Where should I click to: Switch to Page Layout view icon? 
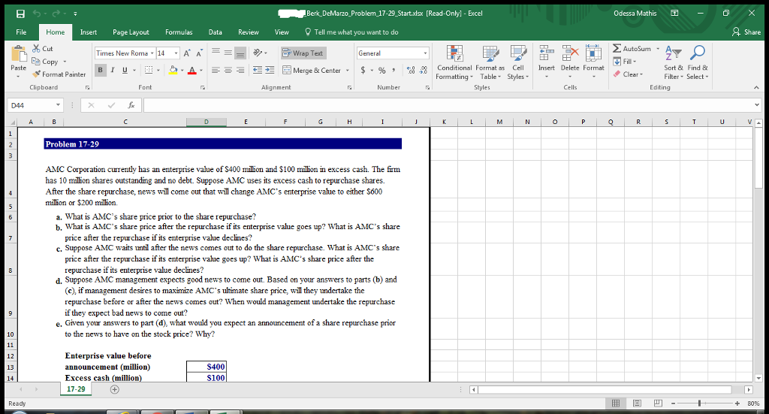637,403
